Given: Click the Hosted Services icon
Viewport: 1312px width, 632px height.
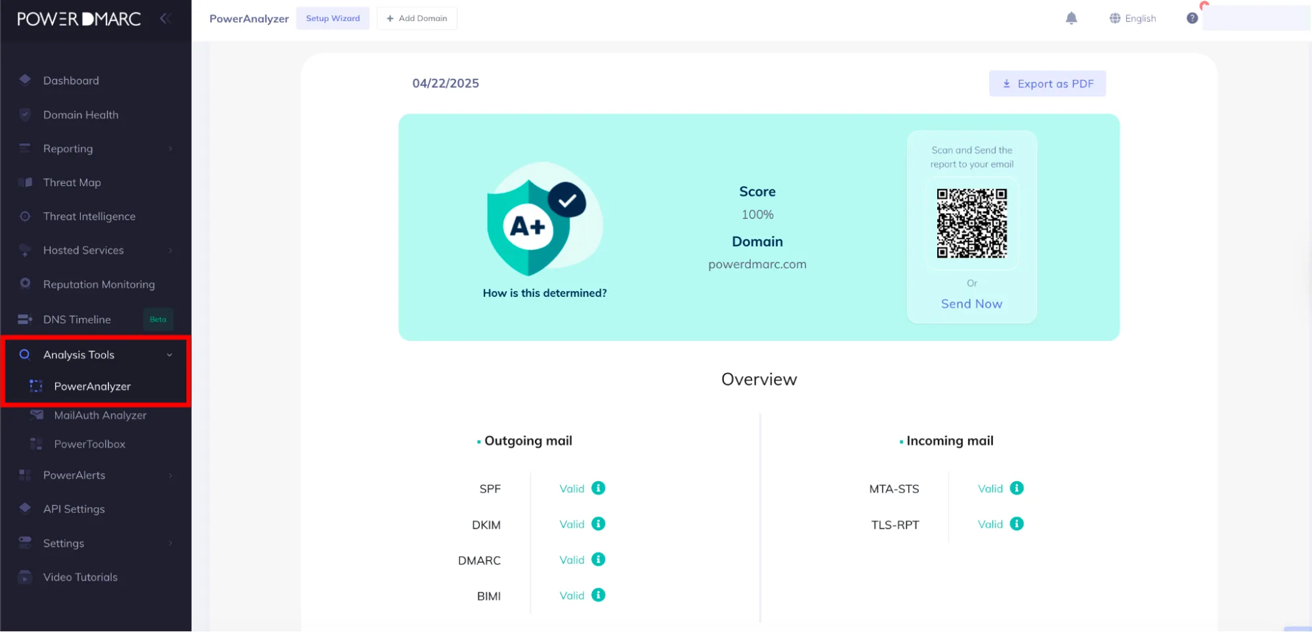Looking at the screenshot, I should (x=25, y=250).
